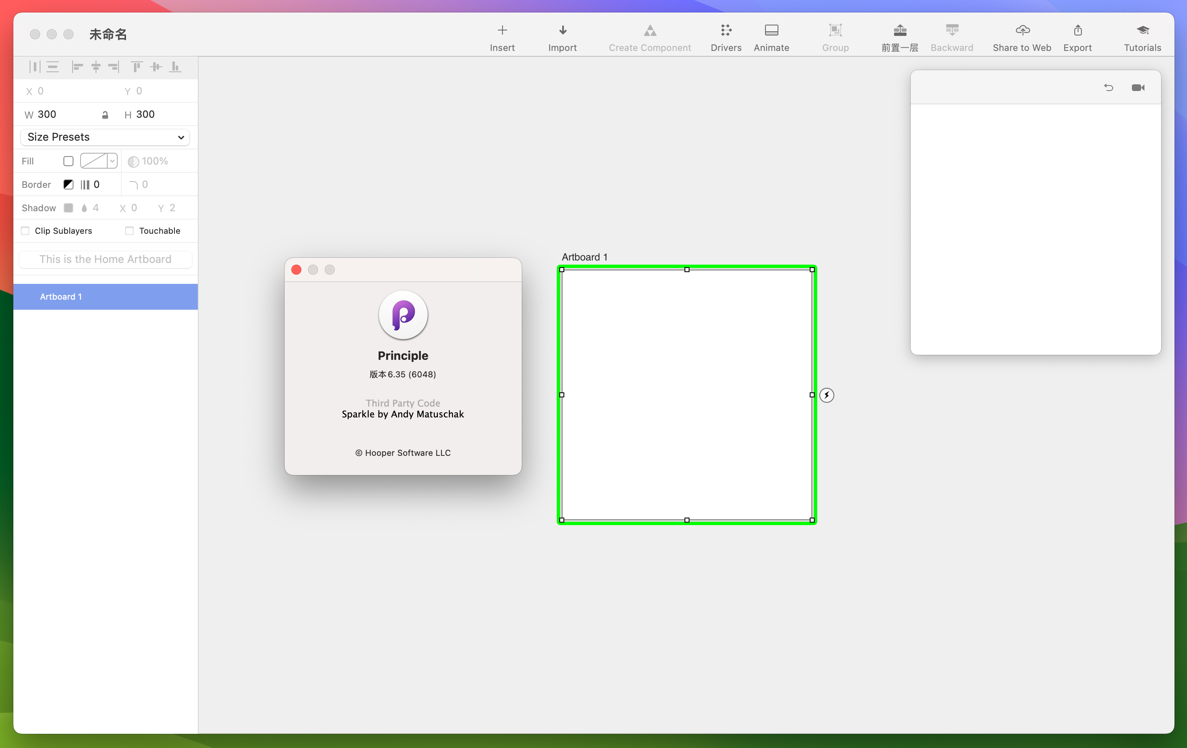Viewport: 1187px width, 748px height.
Task: Click the 前置一層 Backward button
Action: 951,36
